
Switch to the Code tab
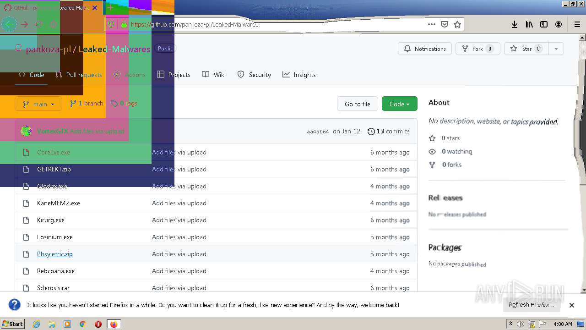[x=31, y=75]
